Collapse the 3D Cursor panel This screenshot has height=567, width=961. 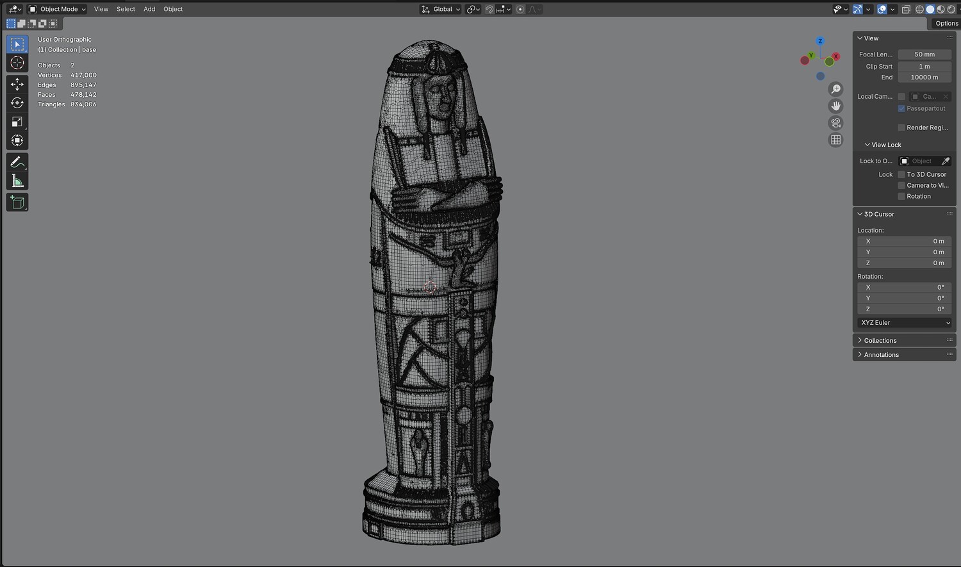860,214
